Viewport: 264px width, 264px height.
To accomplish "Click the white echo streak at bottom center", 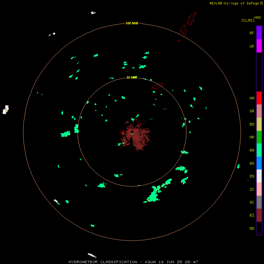I will tap(92, 255).
